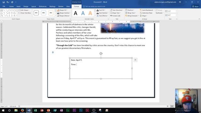Apply the orange outline shape style preset
This screenshot has width=201, height=113.
click(51, 13)
